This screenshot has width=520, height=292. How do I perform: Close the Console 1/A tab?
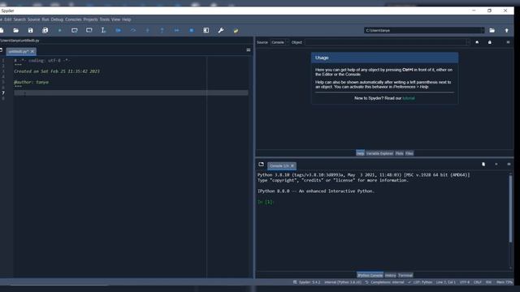292,165
